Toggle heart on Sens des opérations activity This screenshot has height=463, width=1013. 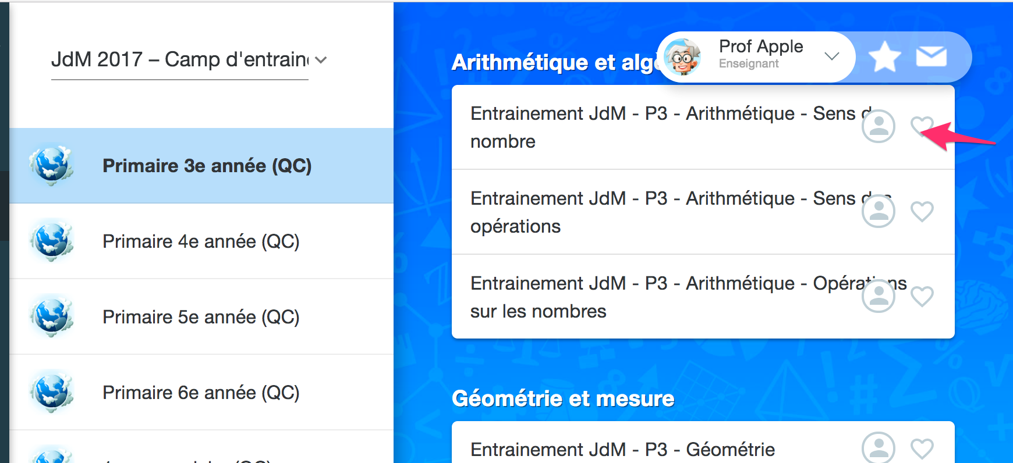[922, 211]
